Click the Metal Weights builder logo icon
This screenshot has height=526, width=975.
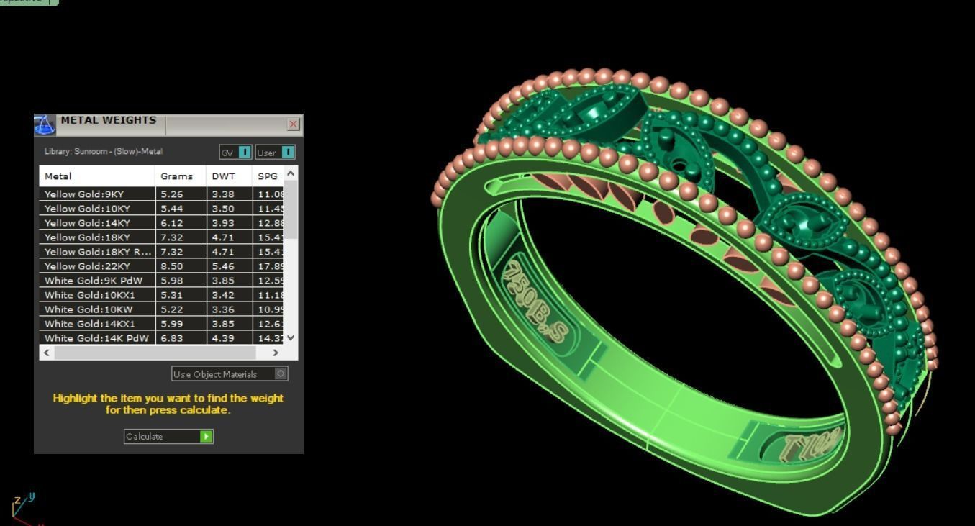[x=45, y=124]
